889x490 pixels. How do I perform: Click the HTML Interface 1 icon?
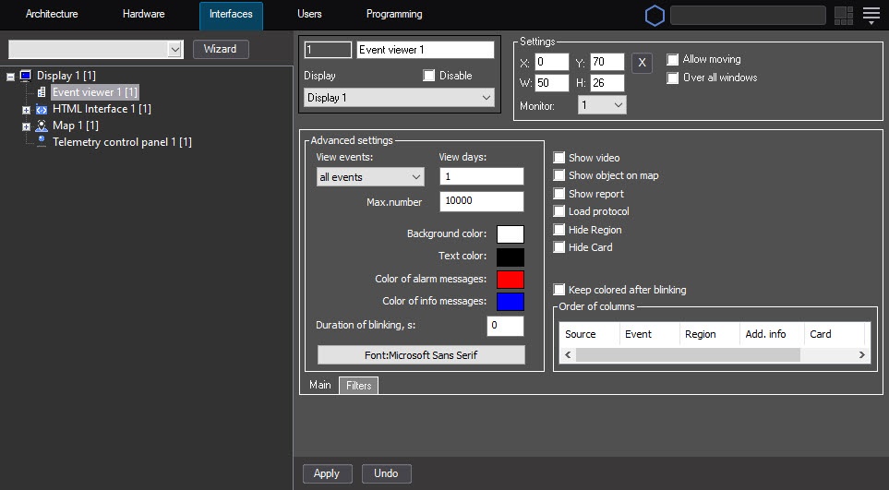42,109
